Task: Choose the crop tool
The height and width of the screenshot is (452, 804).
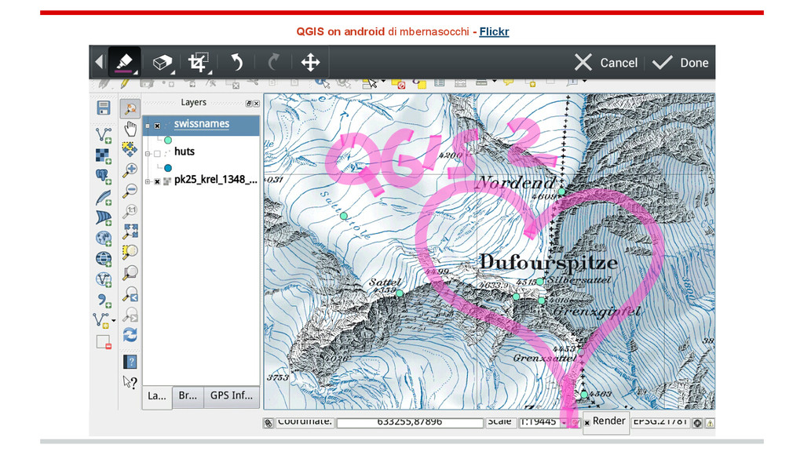Action: [199, 63]
